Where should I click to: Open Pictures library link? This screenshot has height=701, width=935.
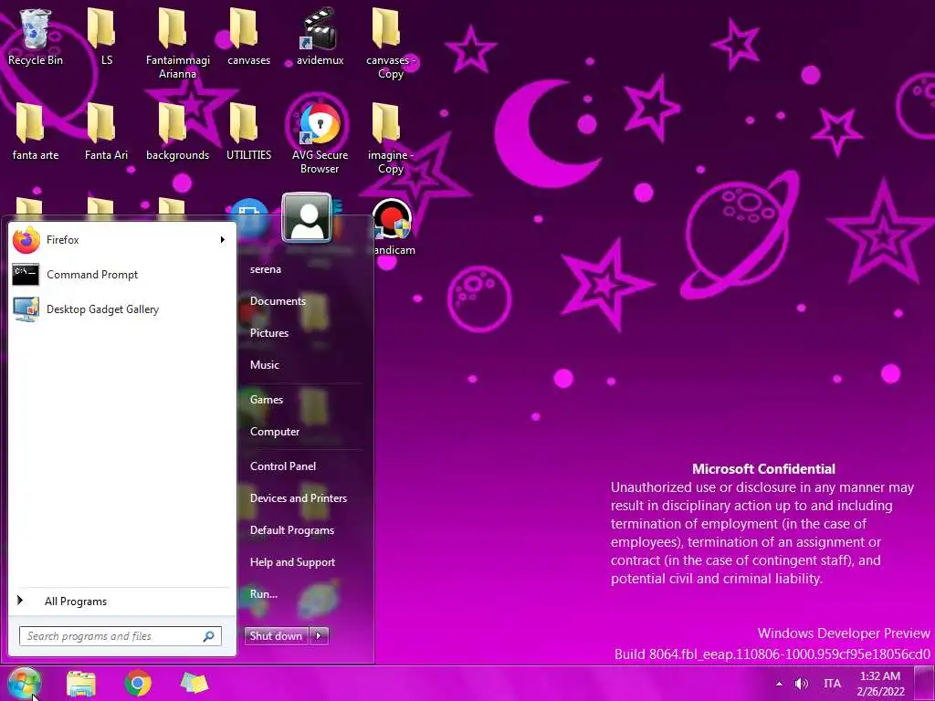[x=269, y=333]
